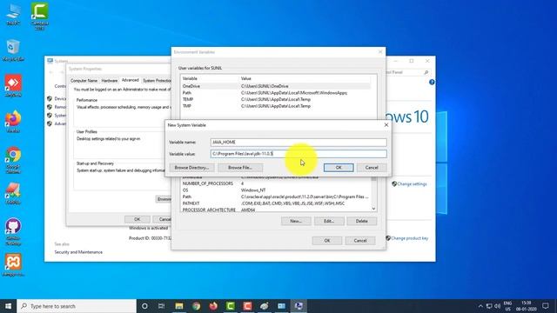Click Browse File button
The width and height of the screenshot is (557, 313).
[x=240, y=168]
